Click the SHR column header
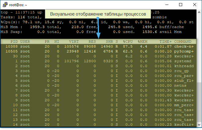Image resolution: width=202 pixels, height=130 pixels. pyautogui.click(x=109, y=42)
